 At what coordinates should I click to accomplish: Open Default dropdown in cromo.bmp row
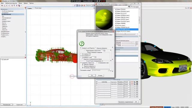click(127, 82)
